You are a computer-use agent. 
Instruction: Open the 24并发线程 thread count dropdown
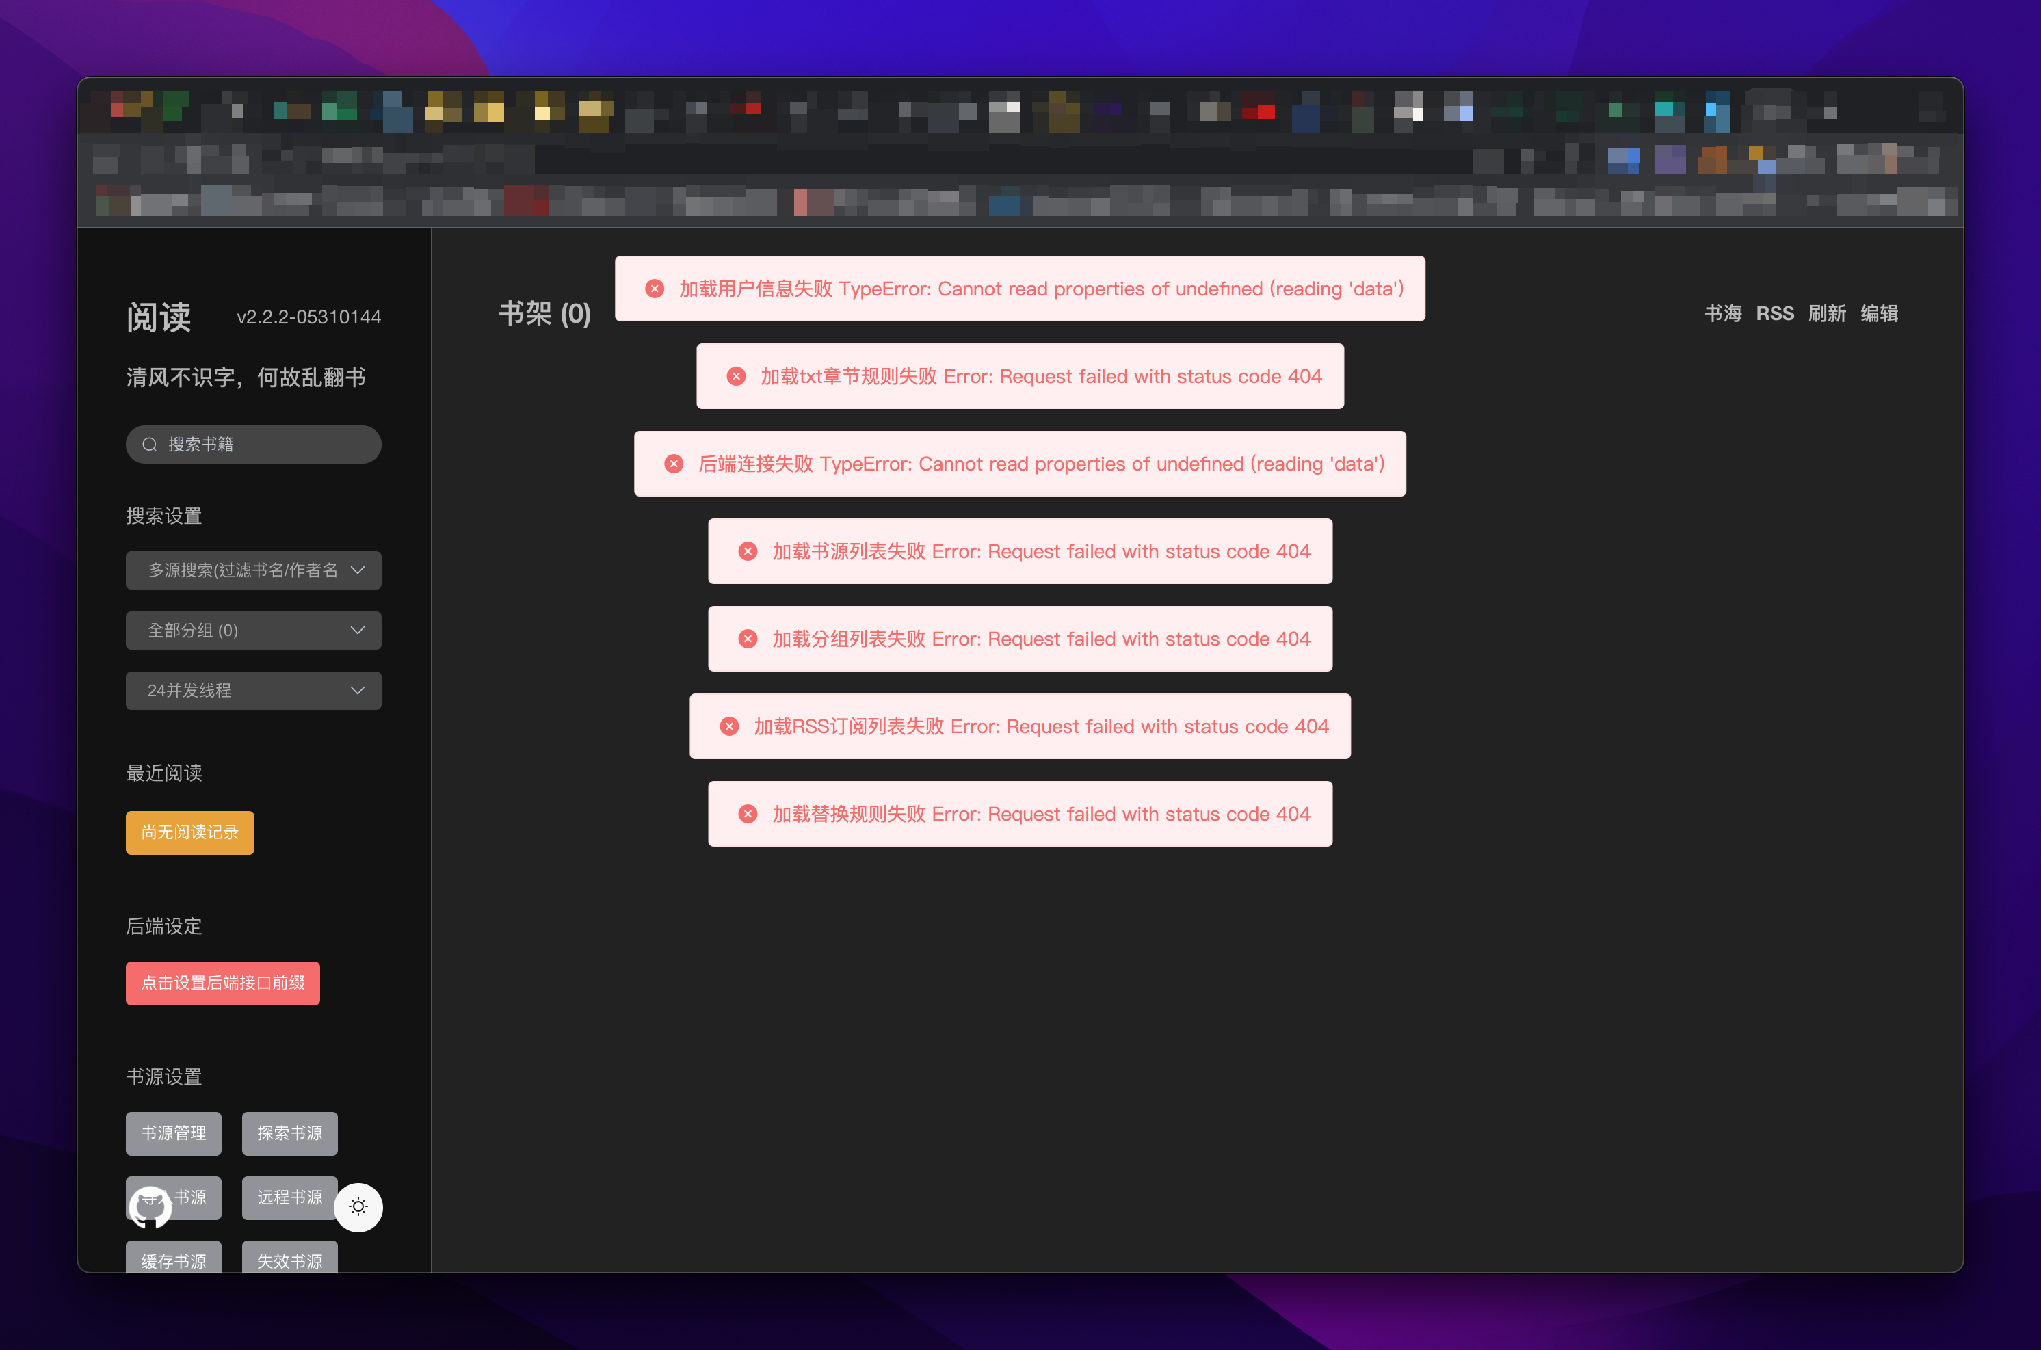click(x=253, y=691)
